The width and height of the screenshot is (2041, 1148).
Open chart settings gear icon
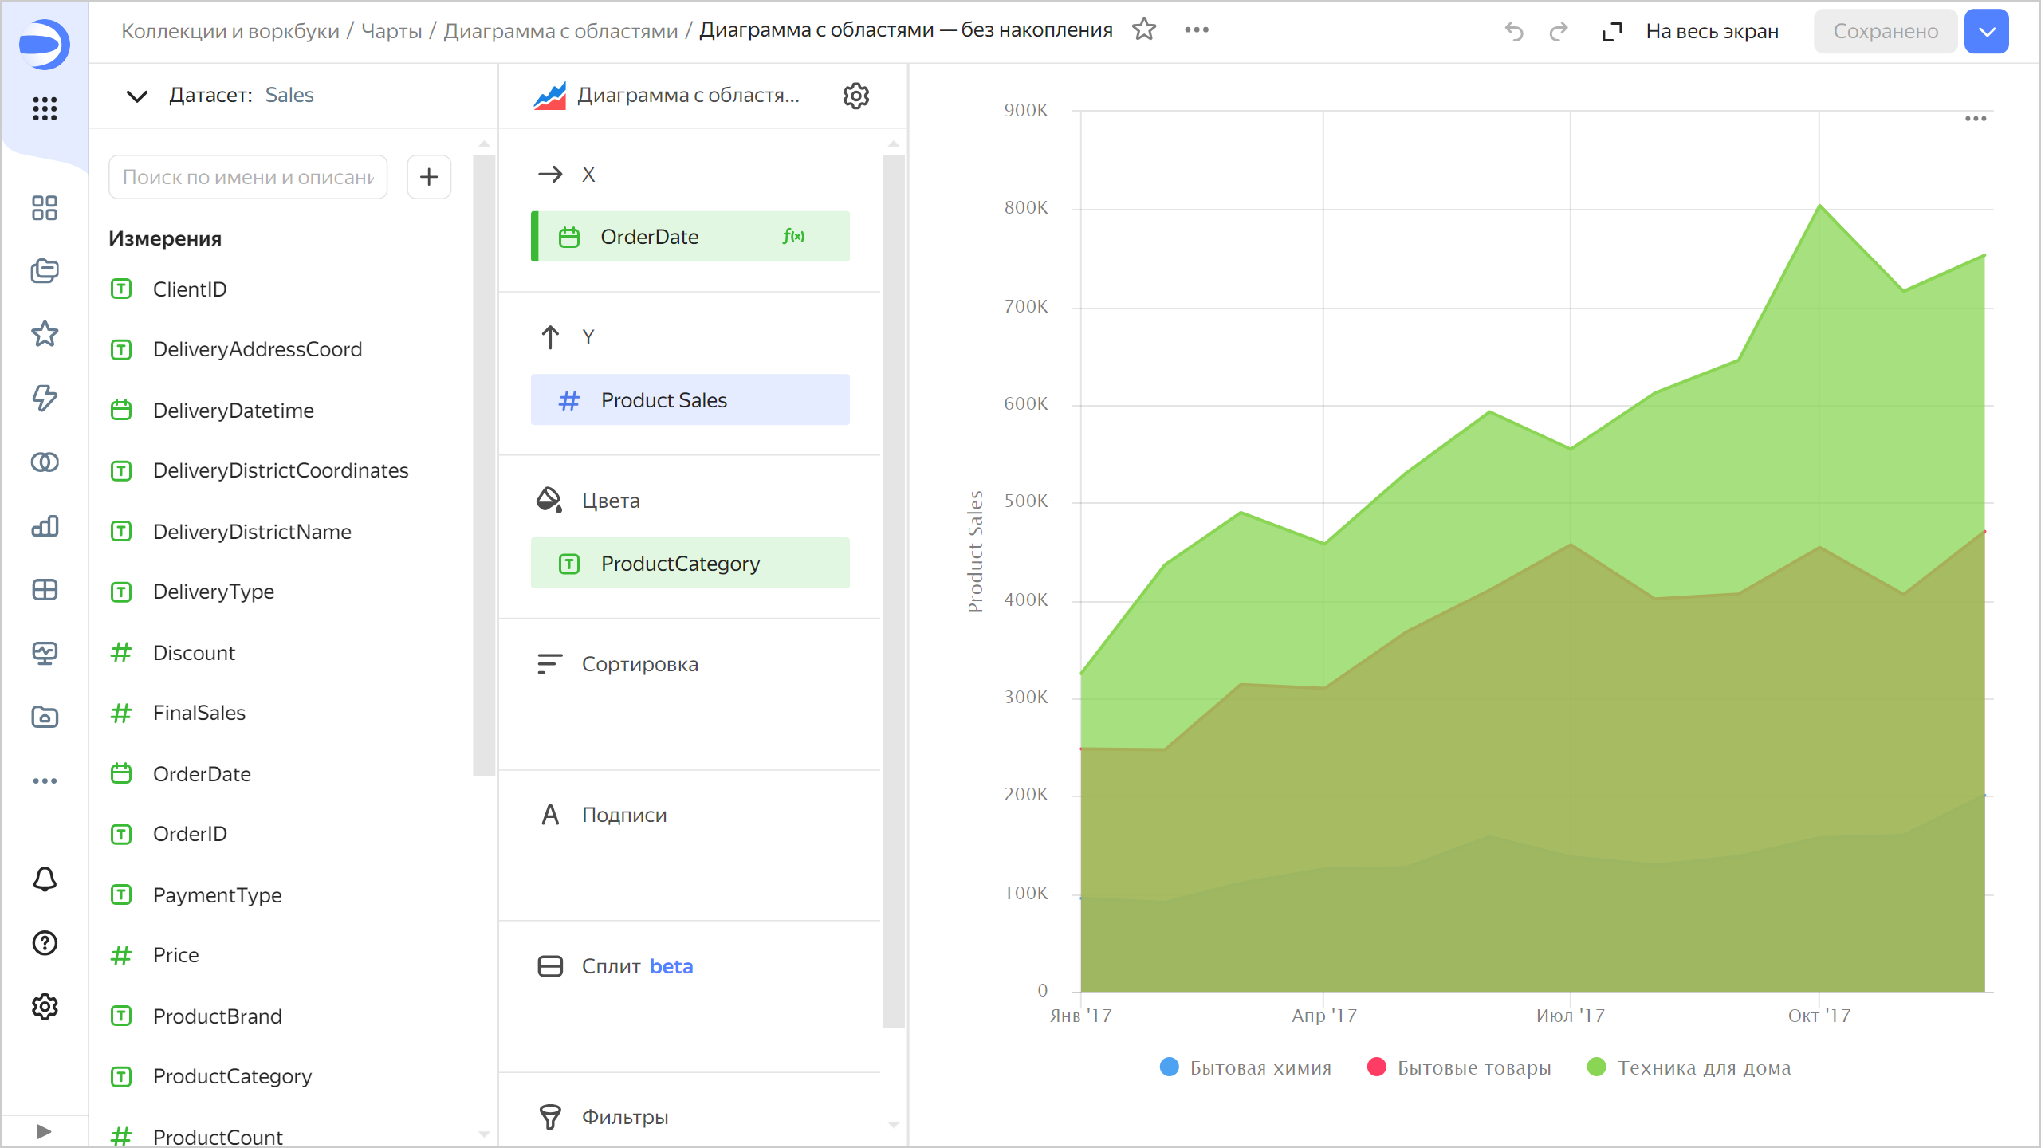point(855,96)
